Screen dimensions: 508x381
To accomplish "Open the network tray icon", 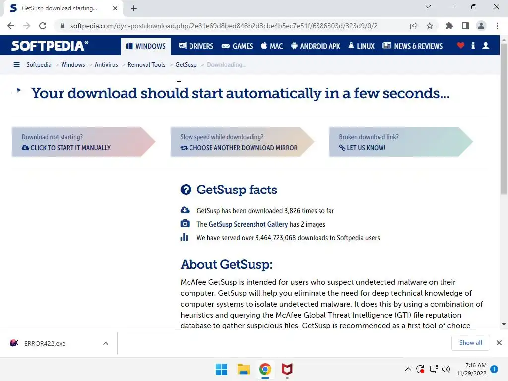I will pos(434,369).
